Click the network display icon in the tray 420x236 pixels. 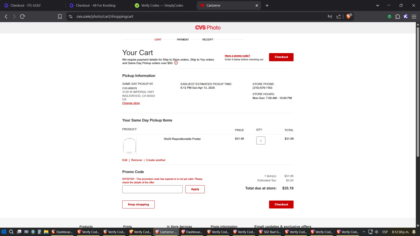pos(370,232)
